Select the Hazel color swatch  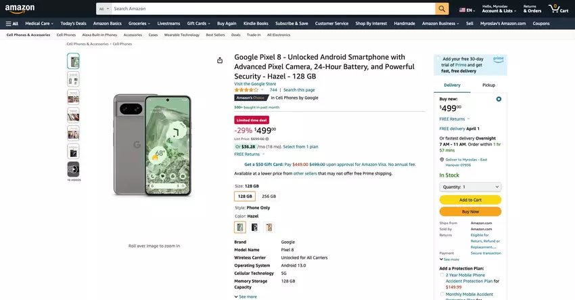click(240, 228)
